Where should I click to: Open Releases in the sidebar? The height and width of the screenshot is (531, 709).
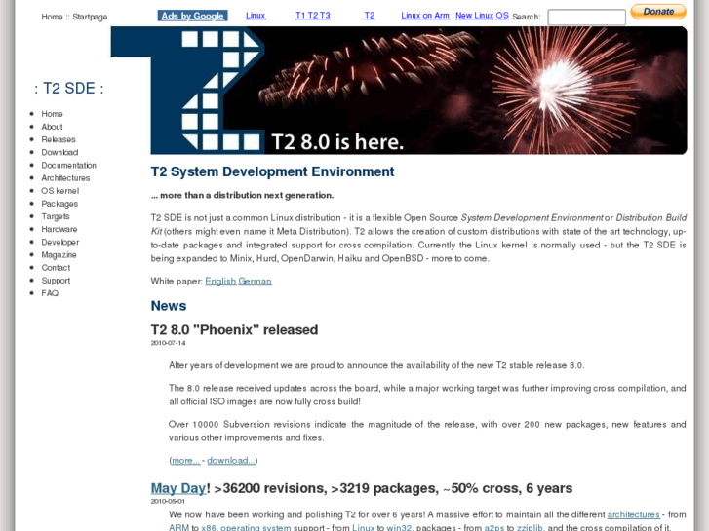(x=59, y=139)
